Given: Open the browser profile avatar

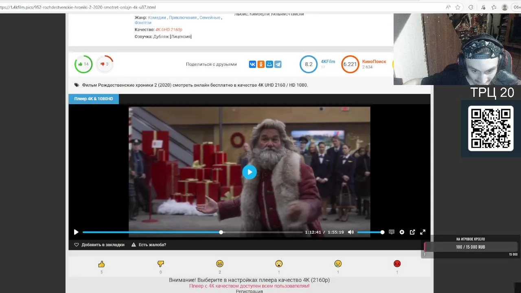Looking at the screenshot, I should pyautogui.click(x=505, y=7).
